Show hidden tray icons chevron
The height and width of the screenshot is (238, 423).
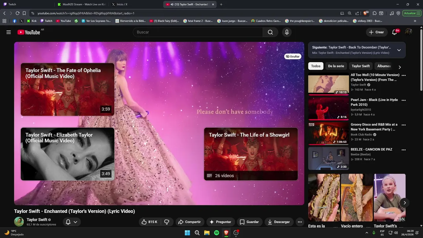click(x=366, y=233)
